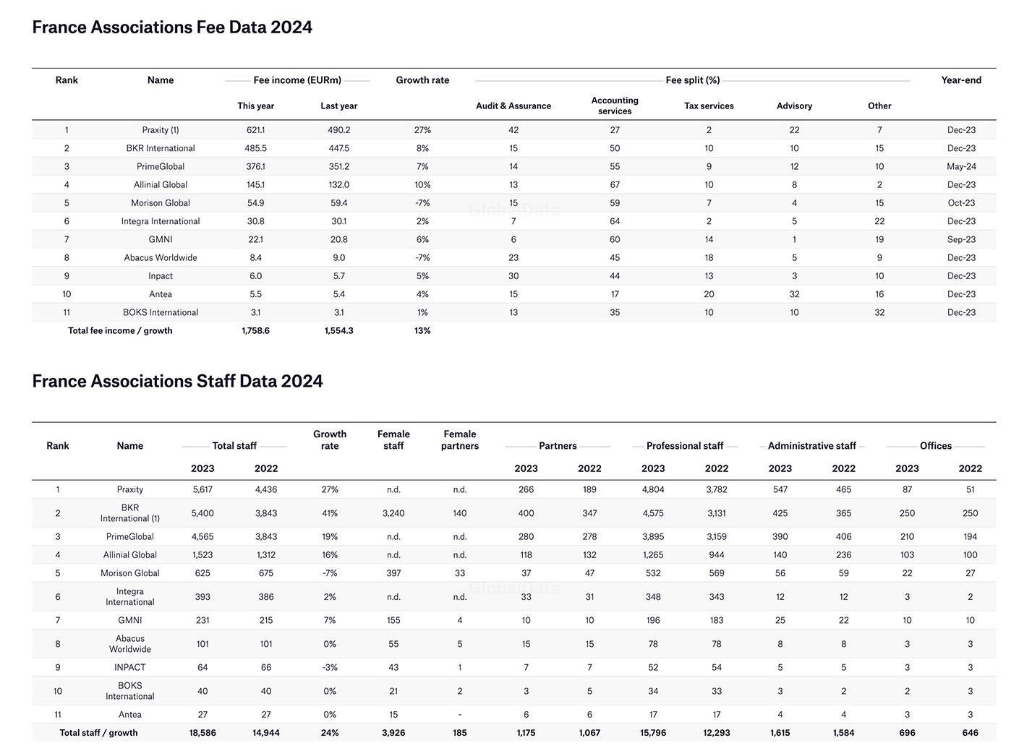Click the Audit & Assurance column header
This screenshot has width=1032, height=756.
pos(513,106)
